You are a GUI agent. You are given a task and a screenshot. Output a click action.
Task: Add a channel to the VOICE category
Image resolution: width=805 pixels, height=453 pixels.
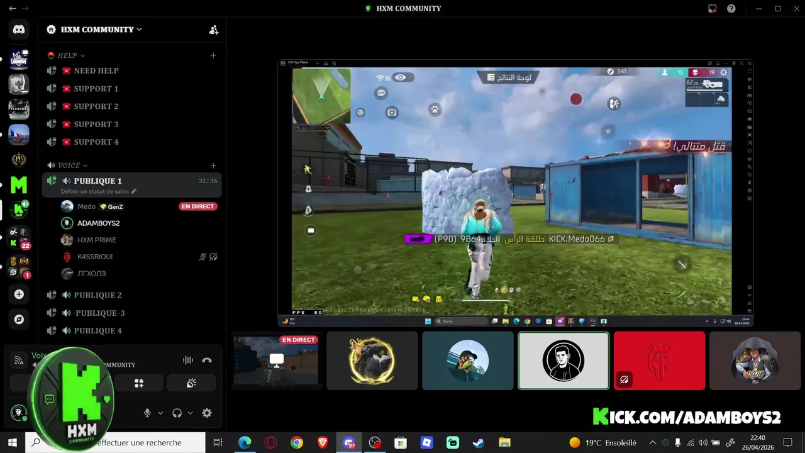213,165
